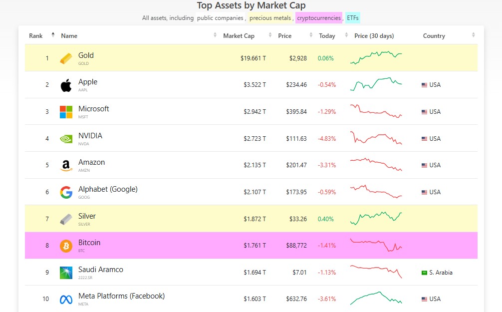Click the Apple logo icon
This screenshot has height=312, width=502.
point(66,85)
